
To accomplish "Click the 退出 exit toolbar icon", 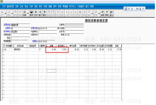I will tap(111, 13).
